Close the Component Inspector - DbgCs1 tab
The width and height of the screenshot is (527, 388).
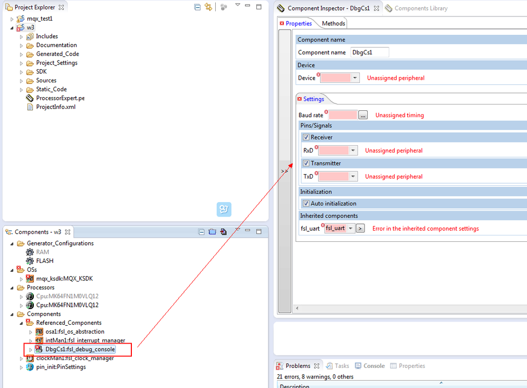pos(377,8)
